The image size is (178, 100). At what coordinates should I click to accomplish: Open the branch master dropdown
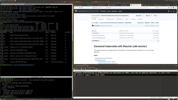pos(95,23)
